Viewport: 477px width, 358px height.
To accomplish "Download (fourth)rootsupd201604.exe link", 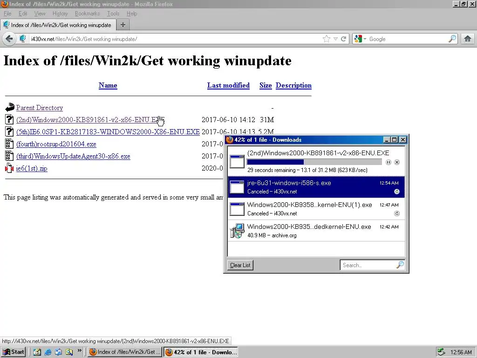I will pos(56,144).
